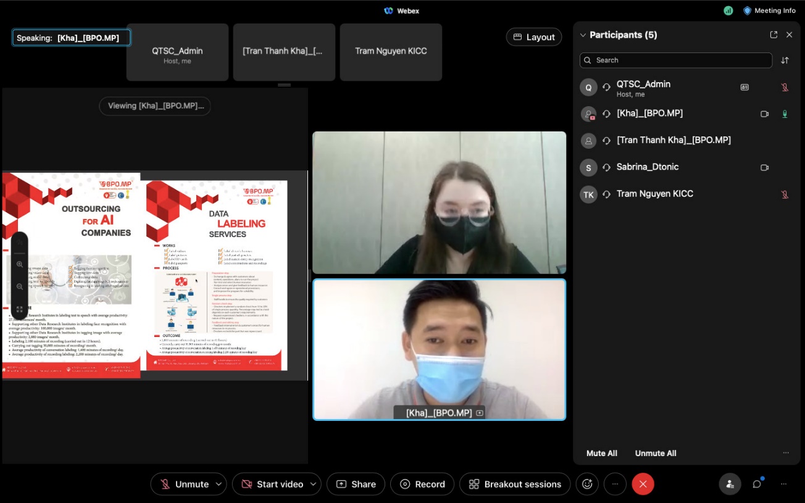
Task: Click the masked woman's video tile
Action: (x=439, y=202)
